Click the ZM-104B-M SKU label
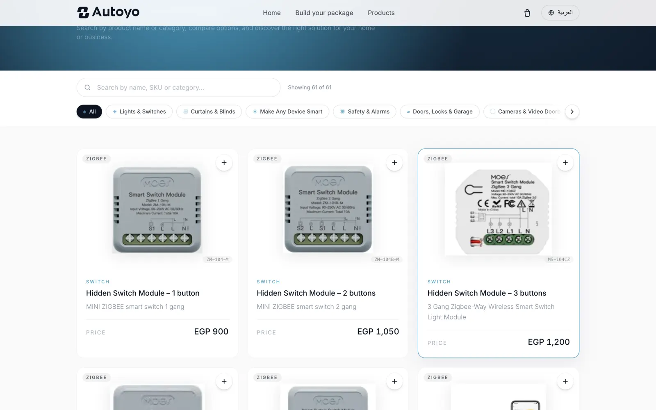This screenshot has height=410, width=656. [x=387, y=260]
